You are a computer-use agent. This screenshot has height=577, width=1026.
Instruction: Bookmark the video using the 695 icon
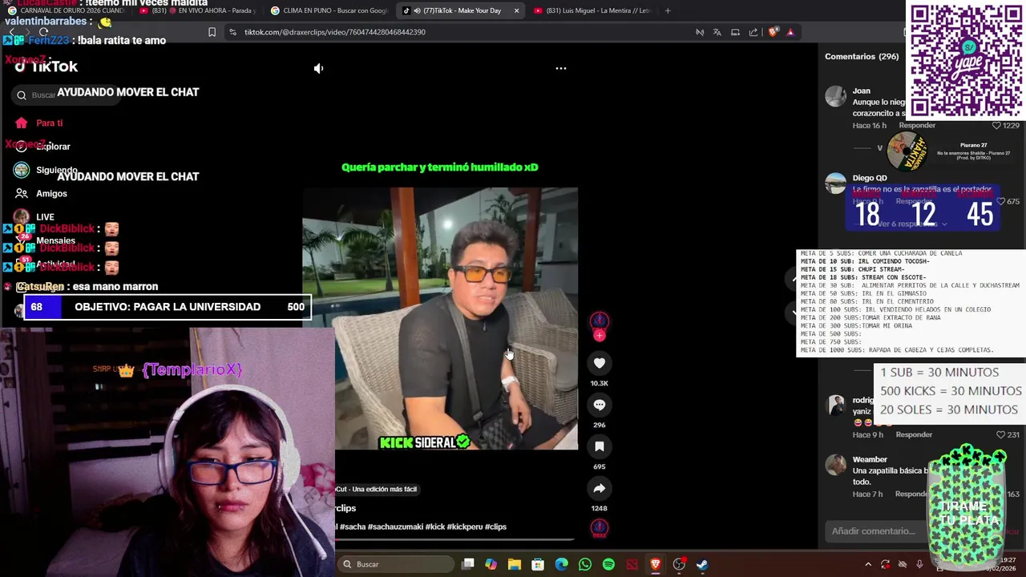coord(600,446)
